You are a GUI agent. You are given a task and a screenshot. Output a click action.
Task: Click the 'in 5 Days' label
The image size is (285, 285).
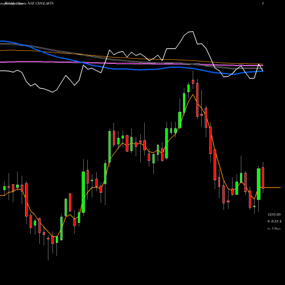[x=274, y=229]
